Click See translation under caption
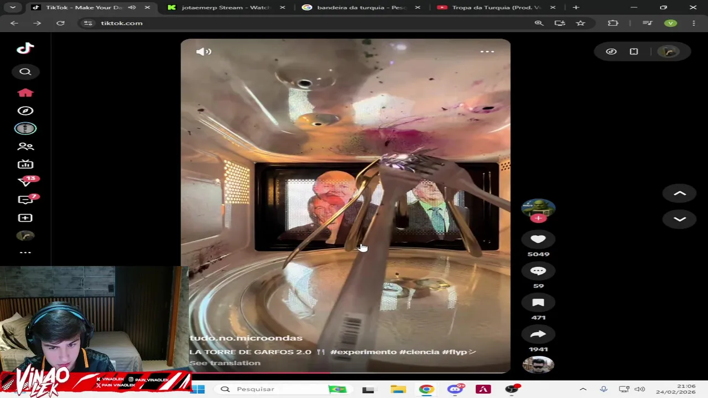Viewport: 708px width, 398px height. tap(225, 363)
